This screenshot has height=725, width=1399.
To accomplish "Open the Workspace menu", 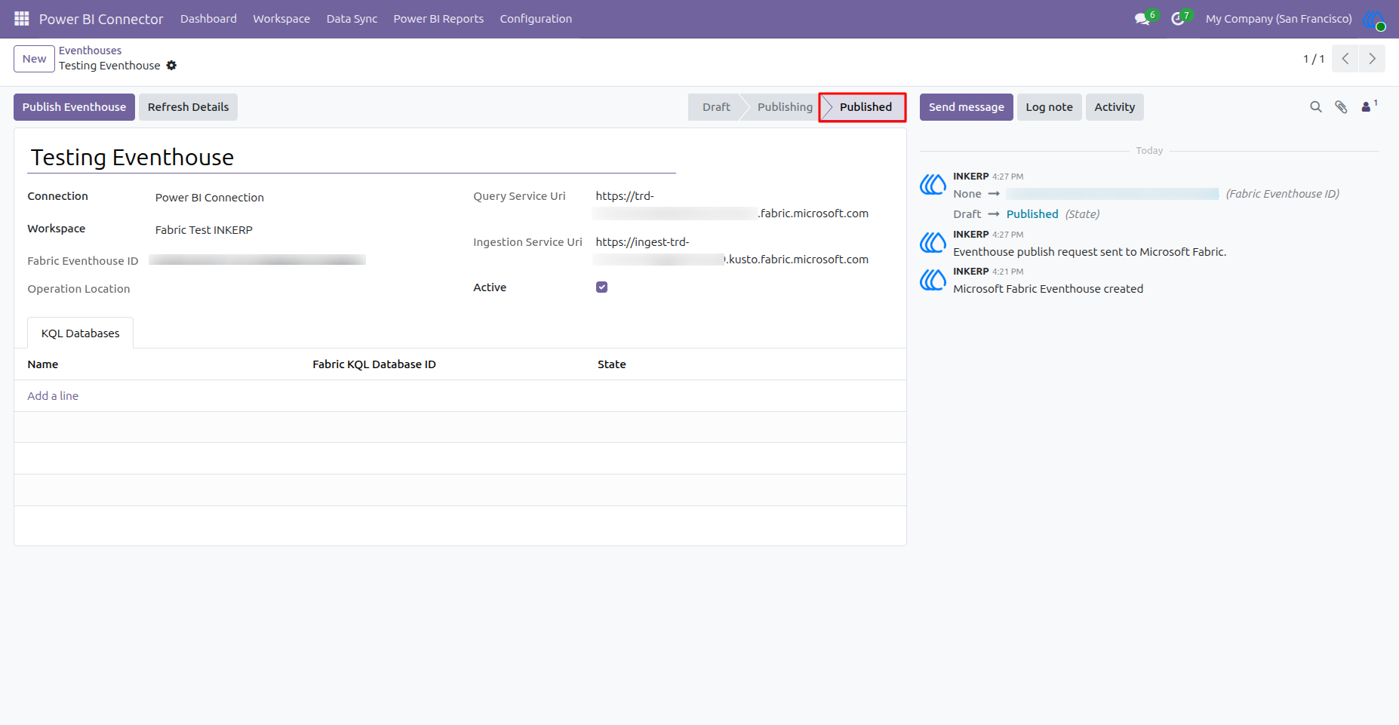I will [x=281, y=19].
